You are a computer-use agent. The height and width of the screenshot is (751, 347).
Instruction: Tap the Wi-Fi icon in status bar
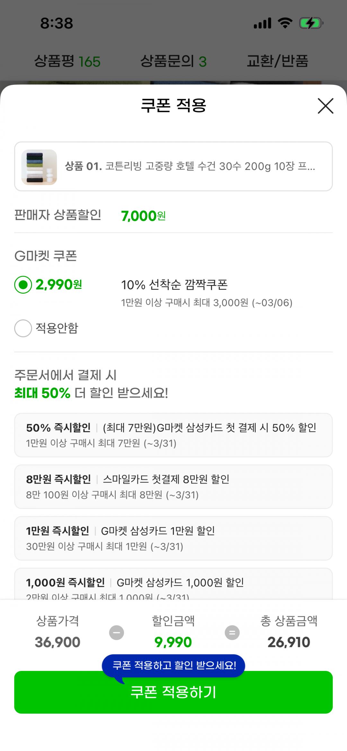coord(285,23)
